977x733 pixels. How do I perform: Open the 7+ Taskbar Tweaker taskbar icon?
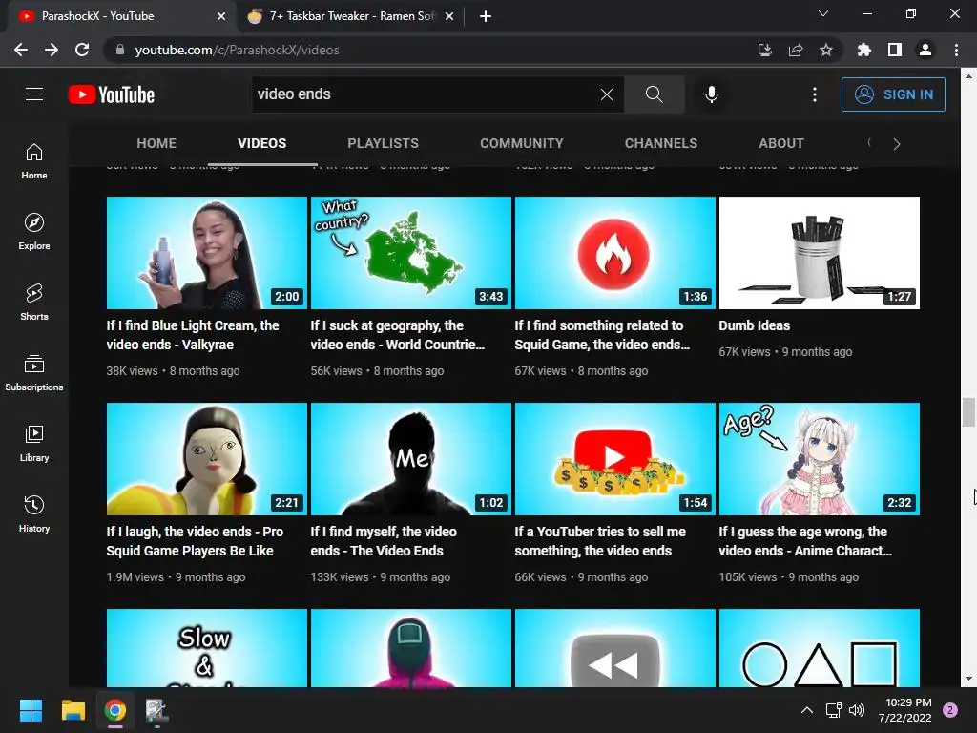coord(156,710)
